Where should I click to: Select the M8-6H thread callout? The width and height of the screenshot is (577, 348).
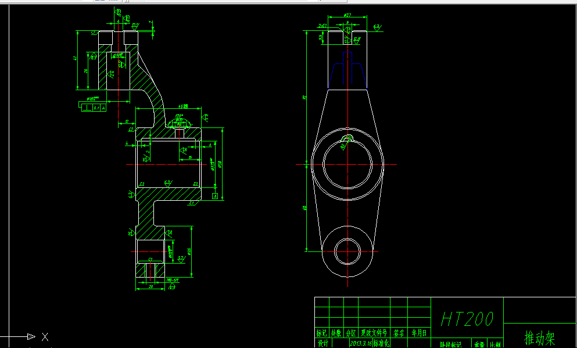coord(173,280)
